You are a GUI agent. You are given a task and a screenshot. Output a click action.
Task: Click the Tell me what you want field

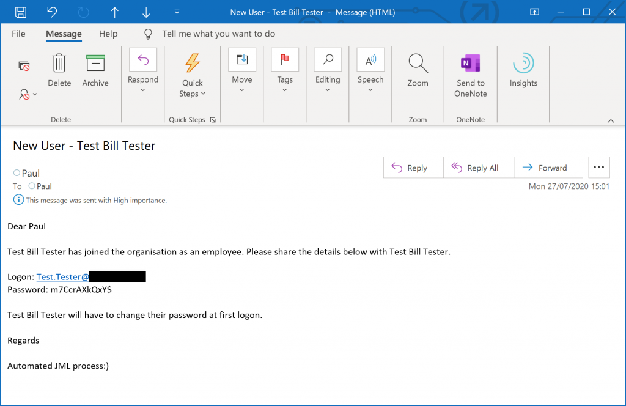218,34
